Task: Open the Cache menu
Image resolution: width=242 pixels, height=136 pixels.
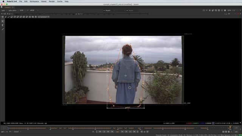Action: 60,2
